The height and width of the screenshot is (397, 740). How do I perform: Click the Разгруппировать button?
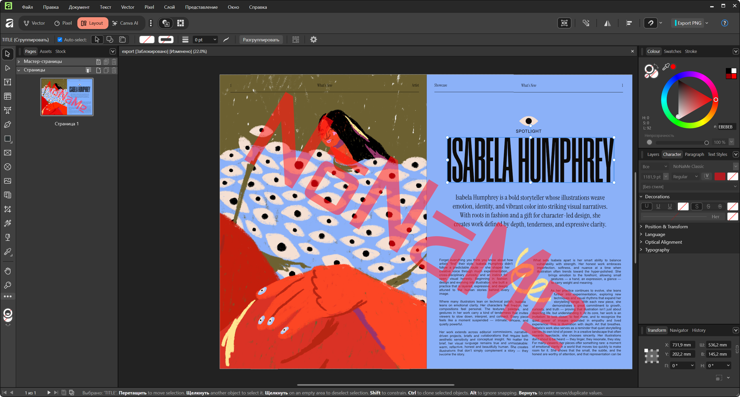tap(261, 40)
